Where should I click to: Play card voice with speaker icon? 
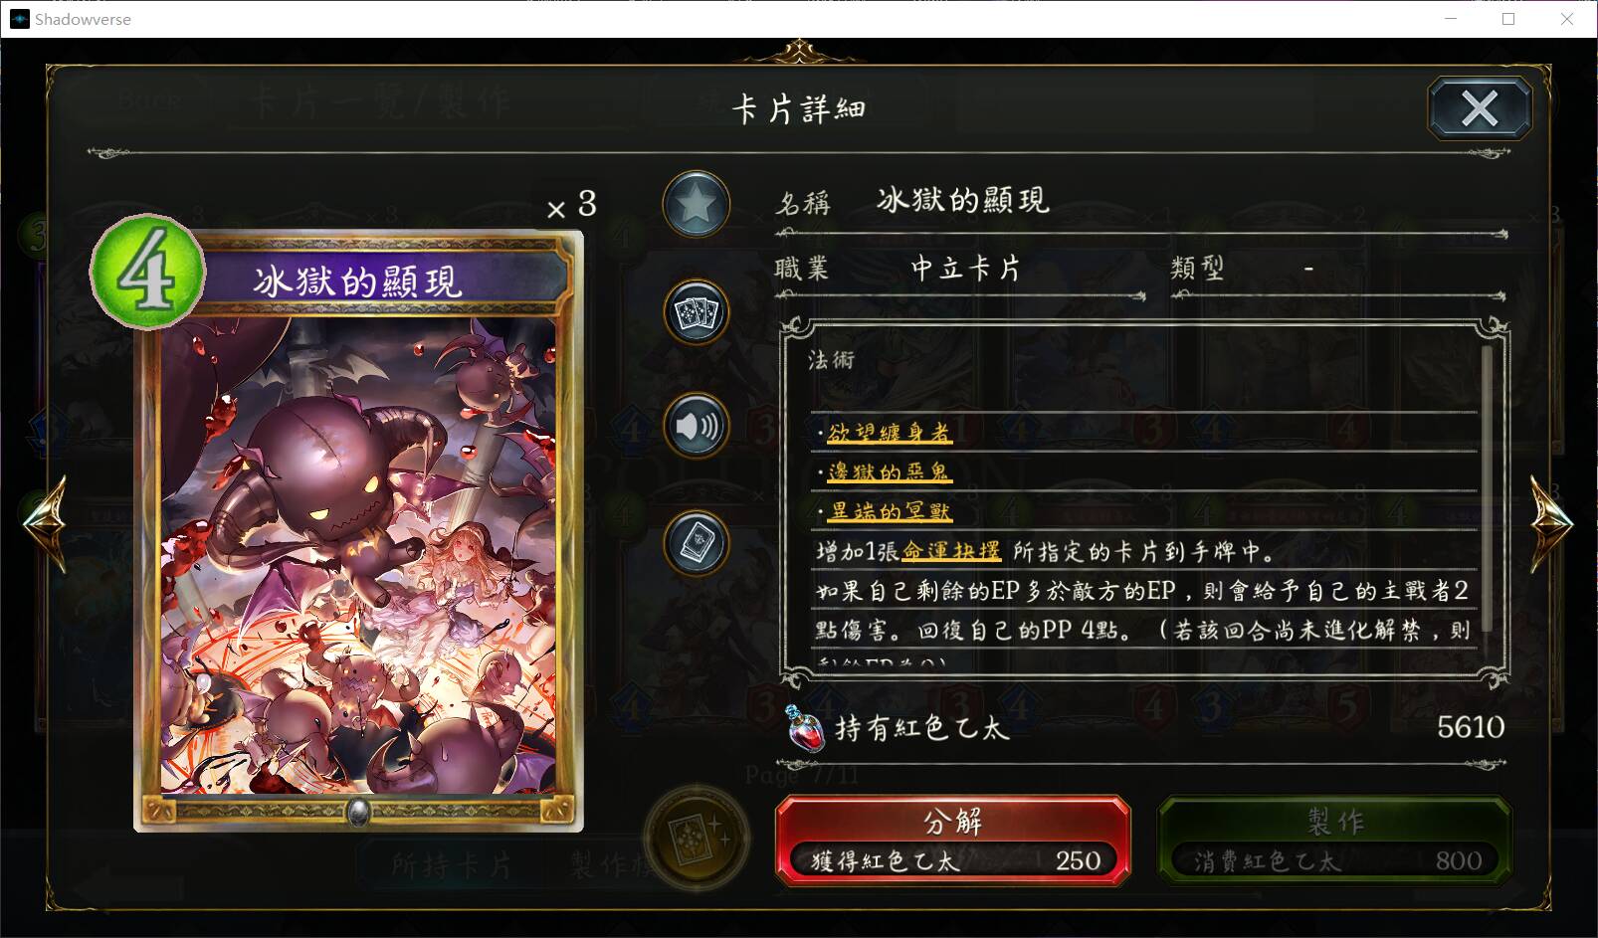[x=697, y=427]
